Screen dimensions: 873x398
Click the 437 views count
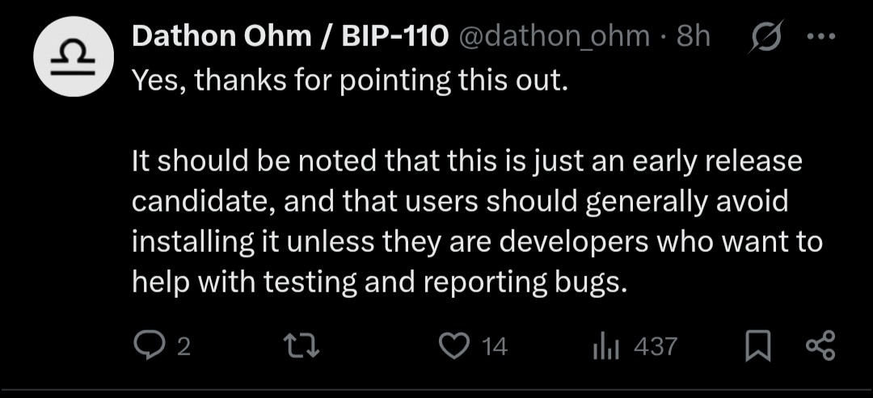coord(655,348)
